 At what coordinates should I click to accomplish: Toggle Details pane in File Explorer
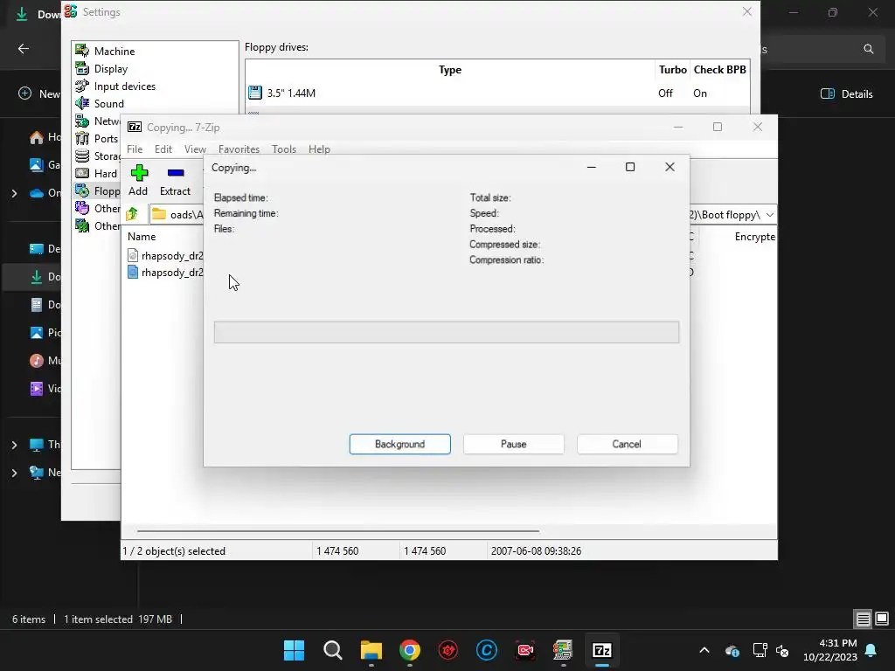point(847,94)
